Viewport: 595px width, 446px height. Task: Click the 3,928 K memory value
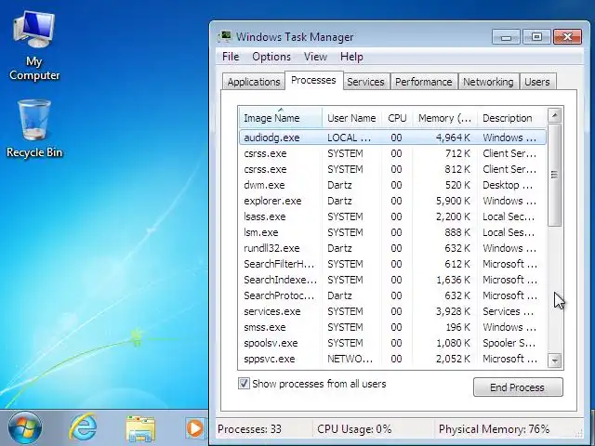tap(453, 311)
